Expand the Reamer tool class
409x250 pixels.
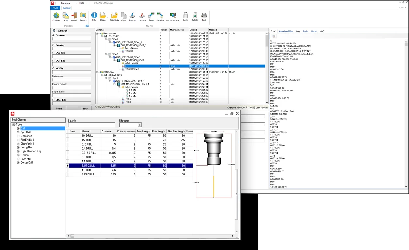18,155
